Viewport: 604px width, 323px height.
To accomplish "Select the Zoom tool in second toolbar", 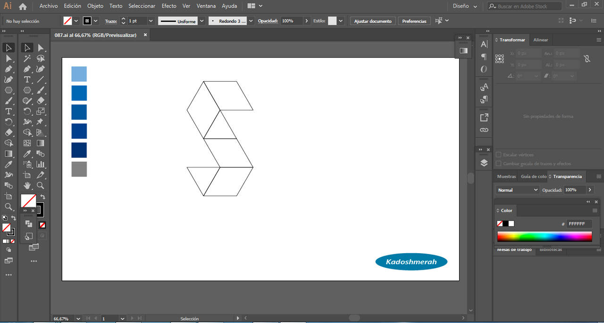I will click(x=41, y=185).
